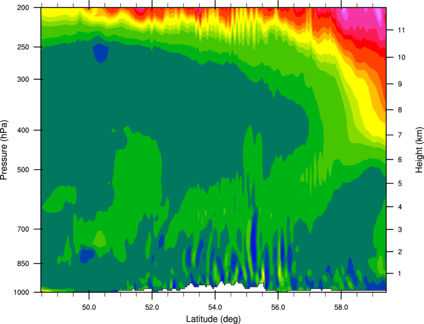Click the 54.0 latitude tick label
Image resolution: width=424 pixels, height=324 pixels.
(215, 308)
